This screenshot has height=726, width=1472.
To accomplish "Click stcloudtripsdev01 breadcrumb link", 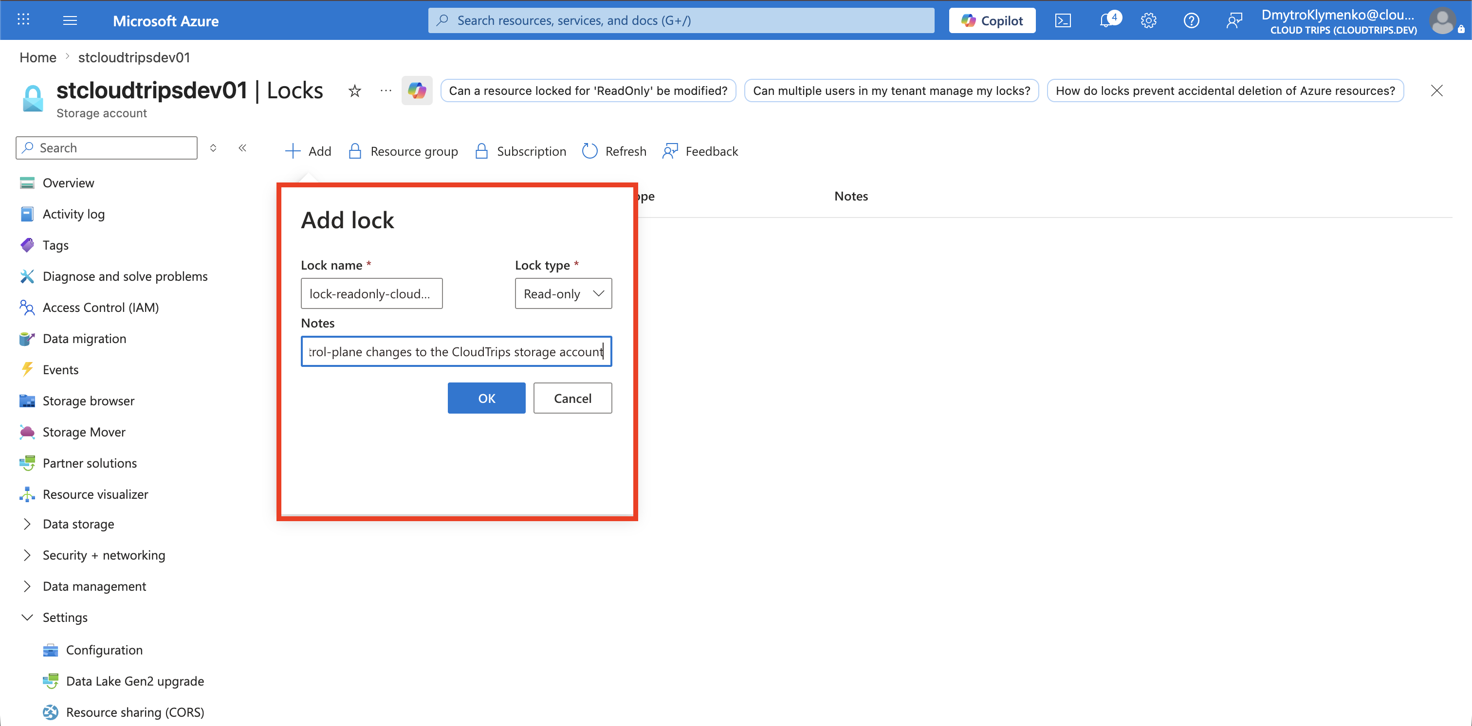I will [x=134, y=58].
